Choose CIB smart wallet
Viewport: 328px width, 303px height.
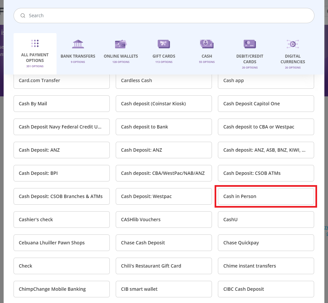(164, 289)
